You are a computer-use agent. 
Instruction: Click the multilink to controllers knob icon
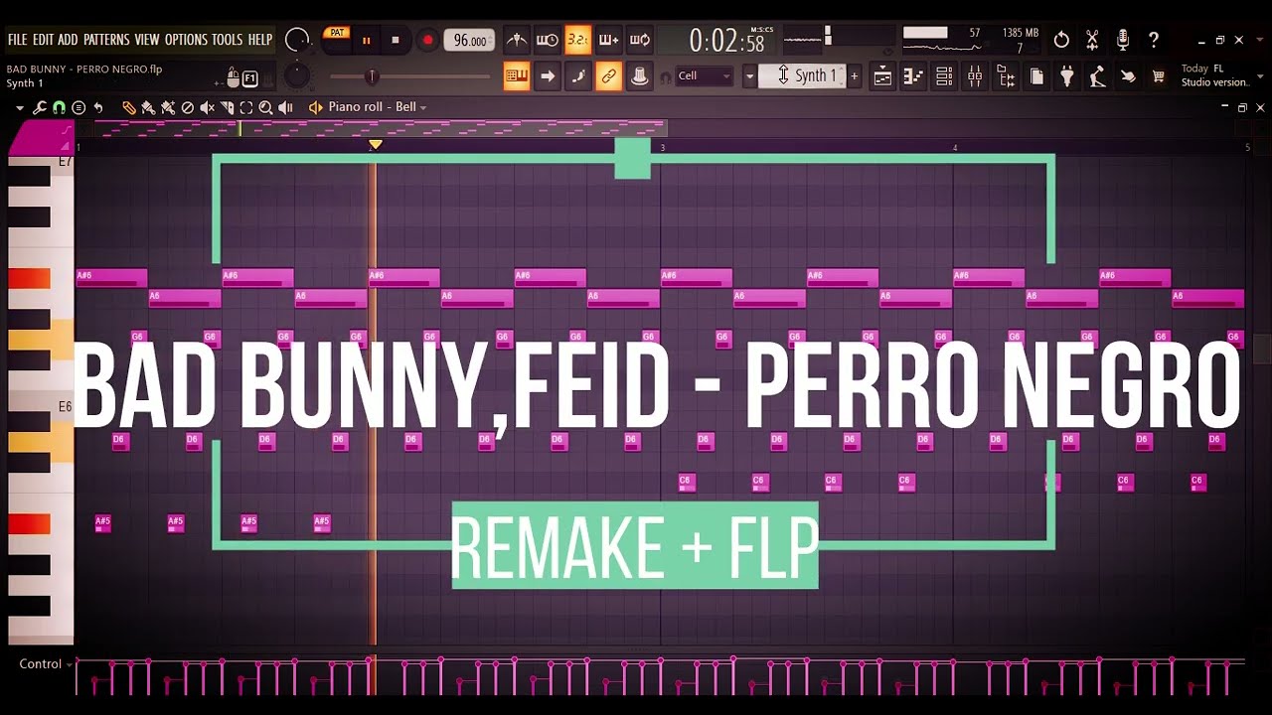(639, 76)
